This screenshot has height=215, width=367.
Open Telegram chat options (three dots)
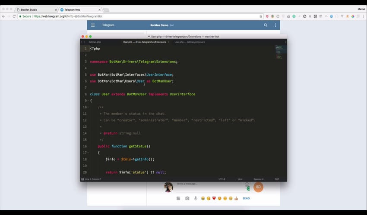pos(275,25)
